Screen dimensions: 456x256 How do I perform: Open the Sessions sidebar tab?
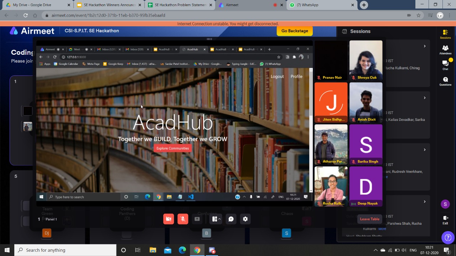(445, 34)
